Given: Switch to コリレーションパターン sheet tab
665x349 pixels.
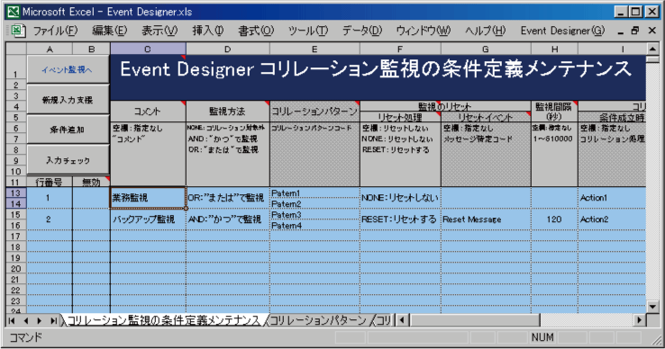Looking at the screenshot, I should [x=318, y=320].
